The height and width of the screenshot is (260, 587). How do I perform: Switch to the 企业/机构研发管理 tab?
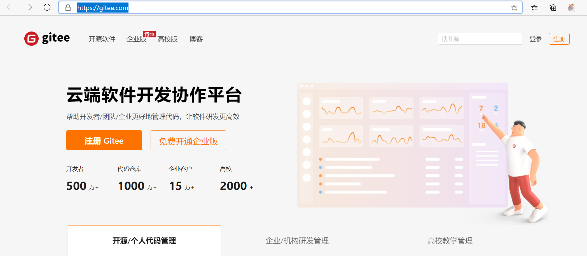pos(297,240)
